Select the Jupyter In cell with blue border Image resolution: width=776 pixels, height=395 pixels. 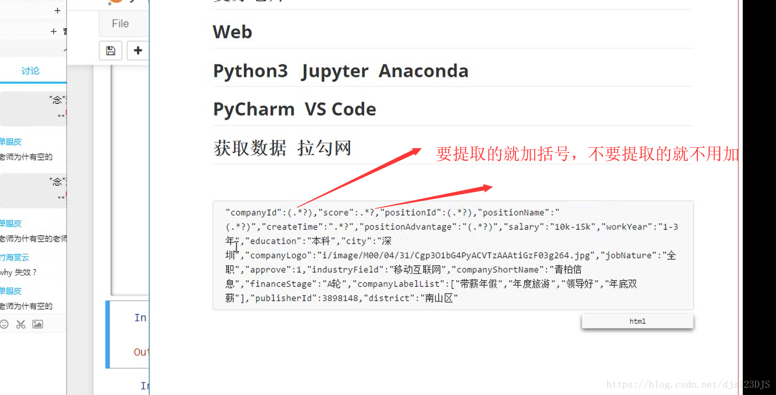click(x=128, y=334)
